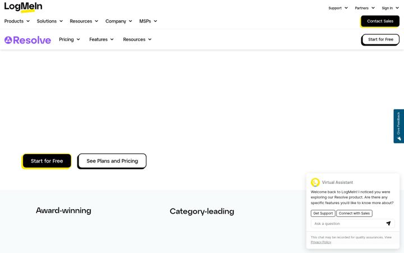404x253 pixels.
Task: Expand the Company menu chevron
Action: 130,21
